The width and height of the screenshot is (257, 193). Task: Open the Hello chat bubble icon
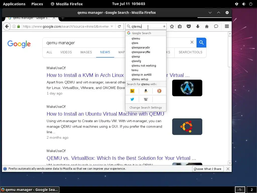click(216, 26)
